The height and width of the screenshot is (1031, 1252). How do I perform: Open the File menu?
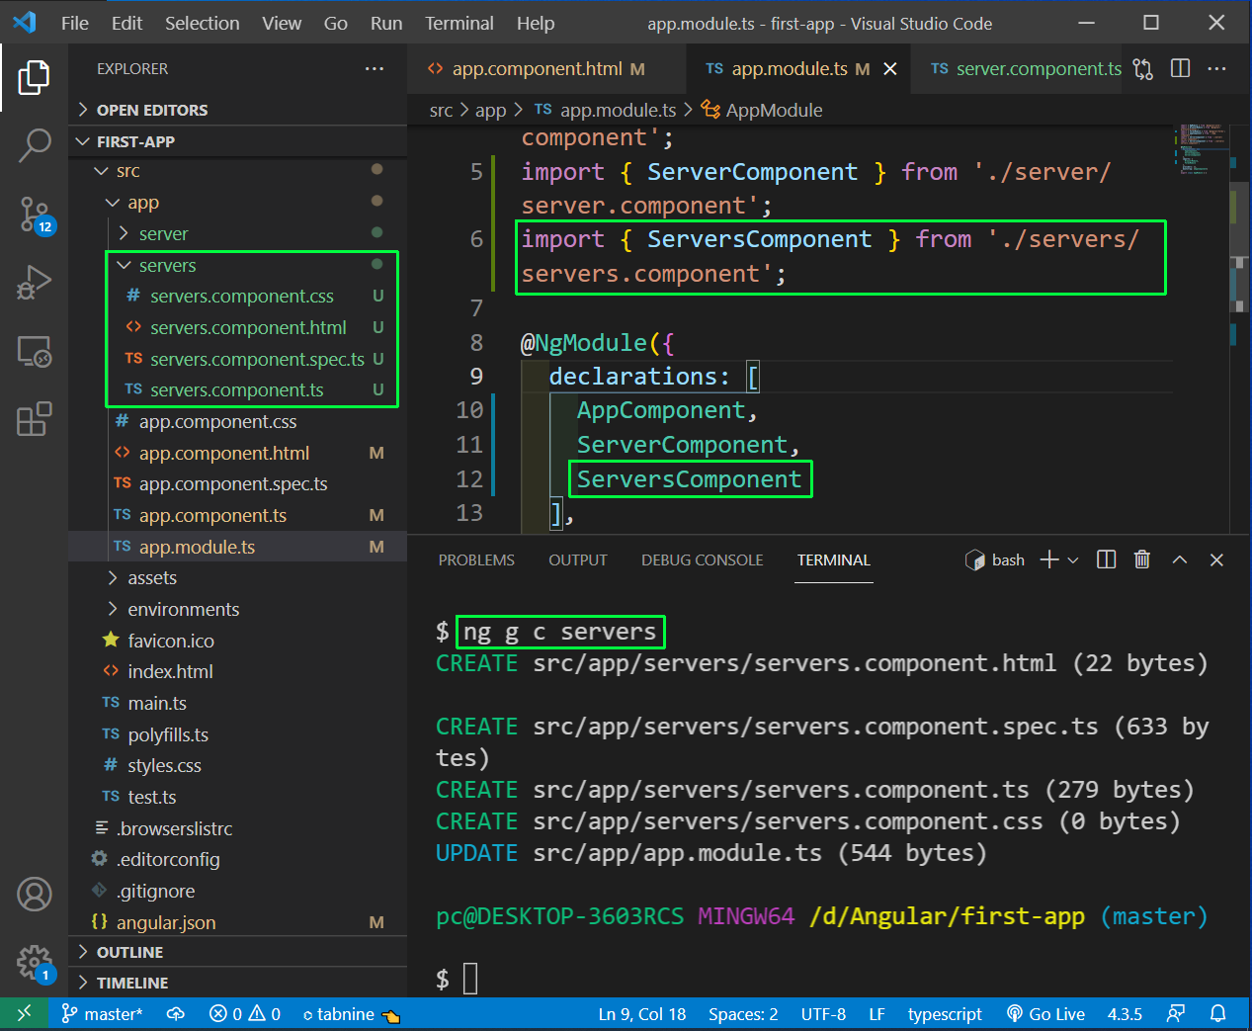[x=75, y=23]
